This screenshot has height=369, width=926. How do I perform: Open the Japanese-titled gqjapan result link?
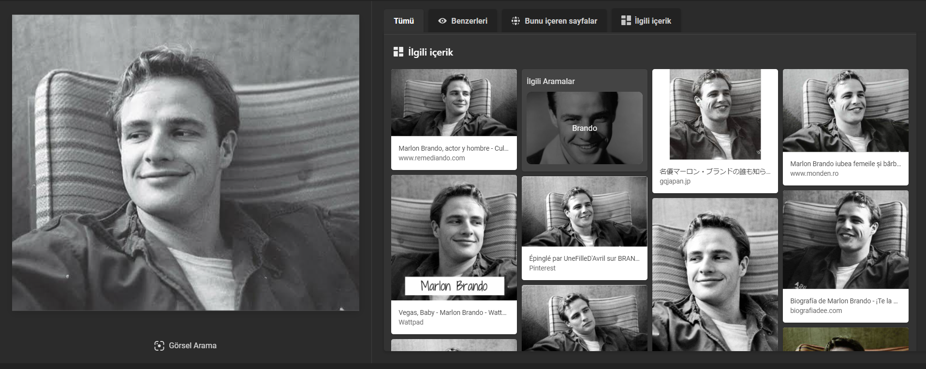click(715, 171)
